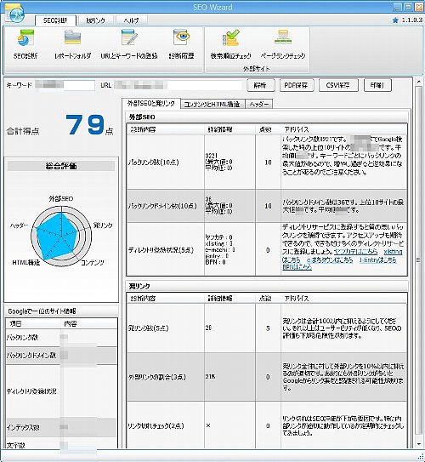Select the 発リンク数(5点) row
Image resolution: width=425 pixels, height=462 pixels.
pos(267,328)
